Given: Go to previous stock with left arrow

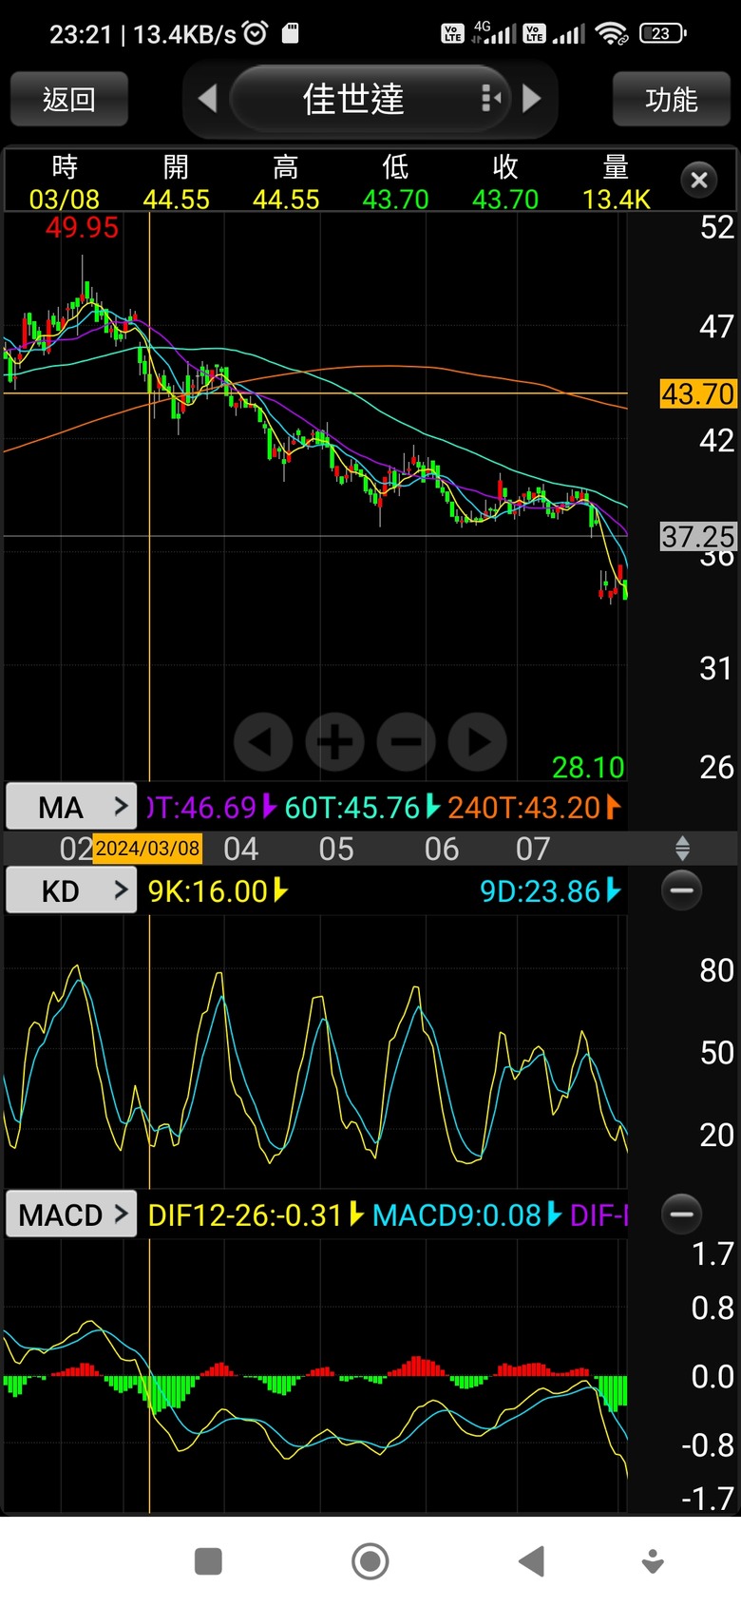Looking at the screenshot, I should [x=208, y=98].
